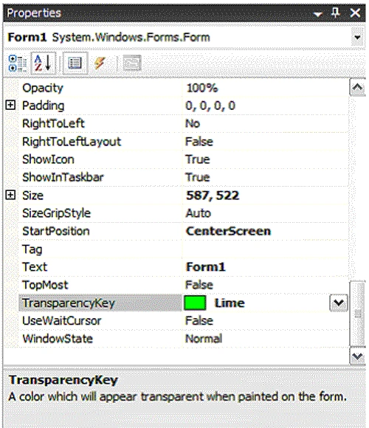Open the Form1 object selector dropdown
This screenshot has height=428, width=369.
coord(357,38)
